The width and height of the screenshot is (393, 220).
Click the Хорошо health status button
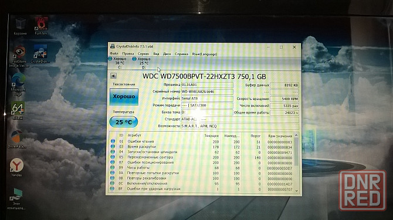(124, 97)
